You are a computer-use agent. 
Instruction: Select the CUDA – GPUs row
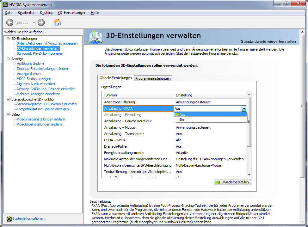[175, 140]
